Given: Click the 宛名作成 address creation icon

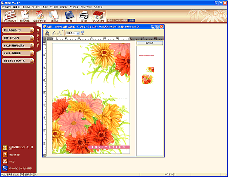Looking at the screenshot, I should click(x=25, y=16).
